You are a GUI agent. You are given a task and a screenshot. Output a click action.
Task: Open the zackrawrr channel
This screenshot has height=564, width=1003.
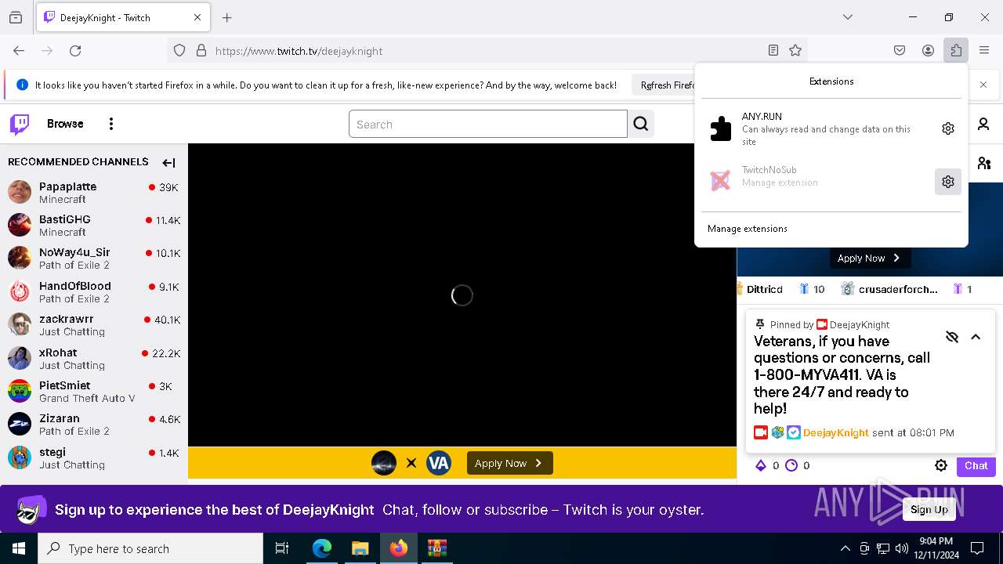coord(94,324)
